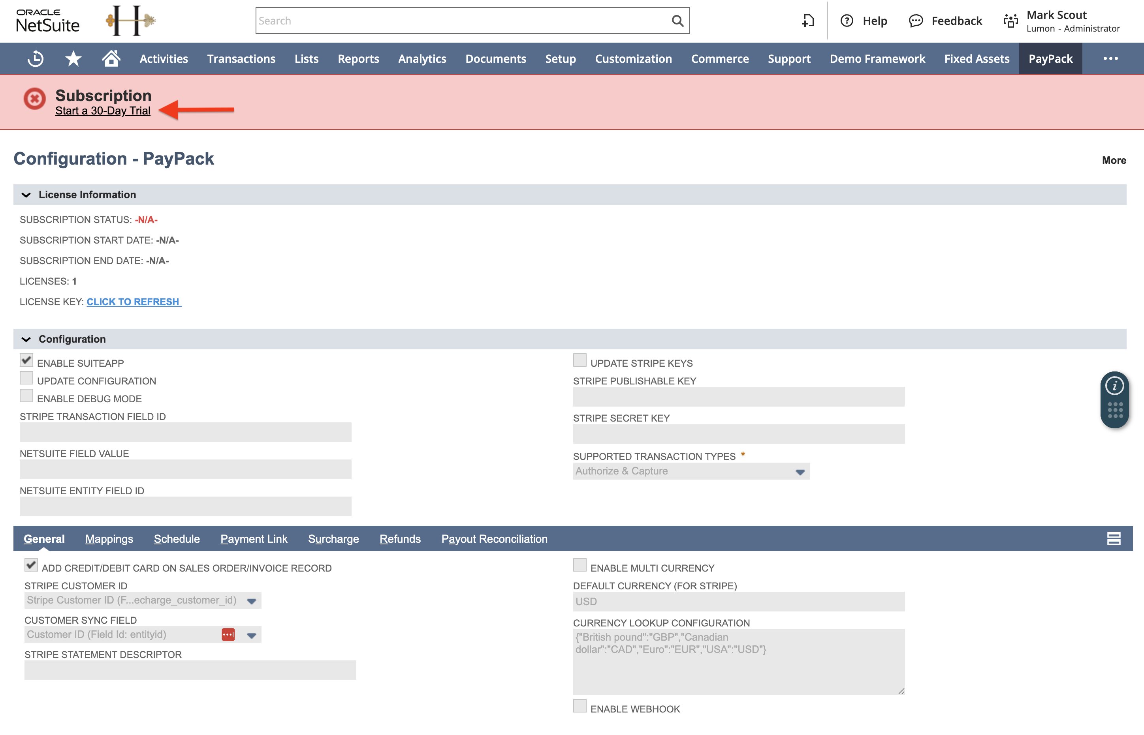Open the Activities menu
Screen dimensions: 1144x735
[x=164, y=59]
